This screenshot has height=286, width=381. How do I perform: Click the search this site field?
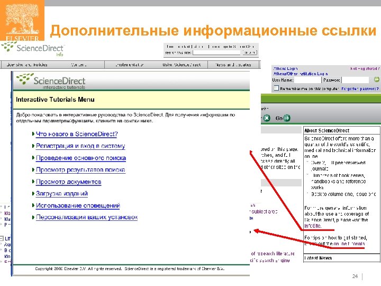216,52
